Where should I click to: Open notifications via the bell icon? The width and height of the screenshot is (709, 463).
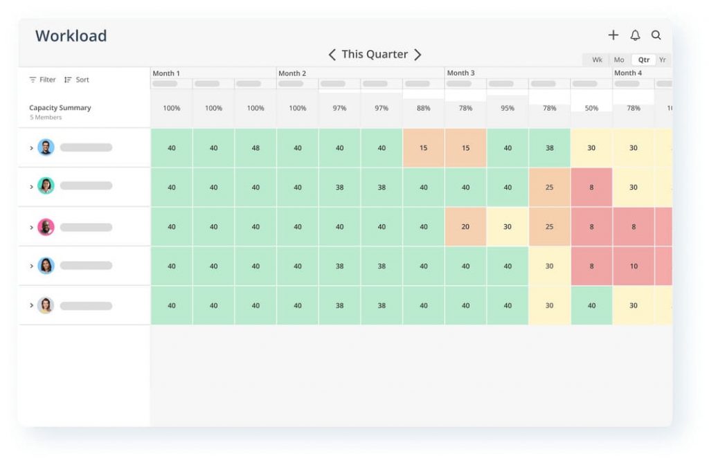click(635, 35)
